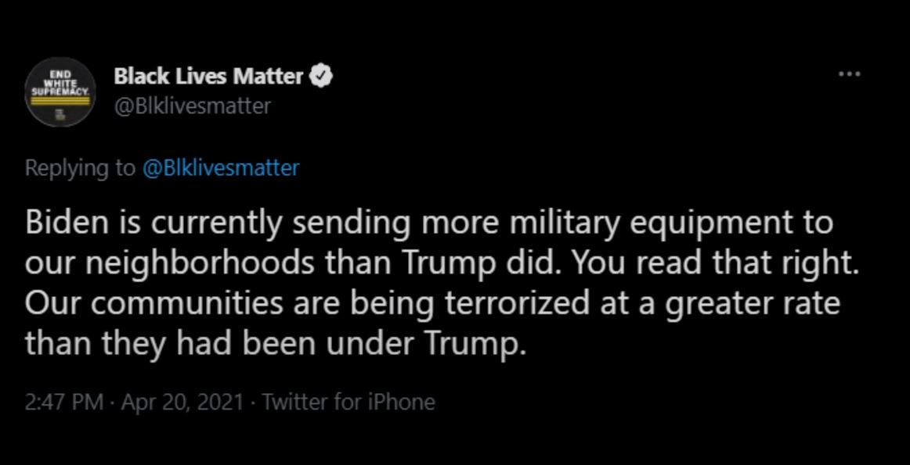Screen dimensions: 910x465
Task: Click the yellow stripe inside the avatar
Action: 60,99
